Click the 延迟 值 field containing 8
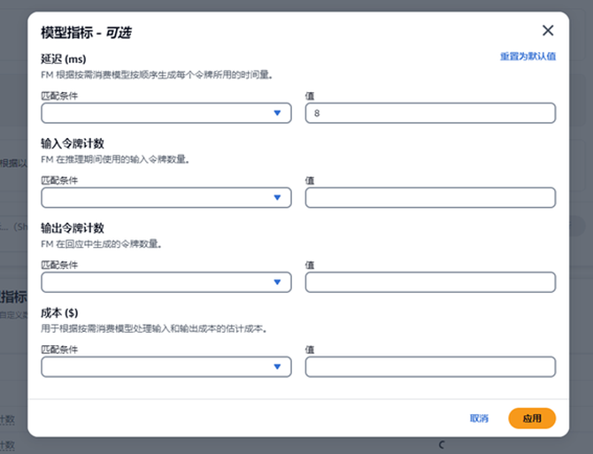 pyautogui.click(x=430, y=113)
